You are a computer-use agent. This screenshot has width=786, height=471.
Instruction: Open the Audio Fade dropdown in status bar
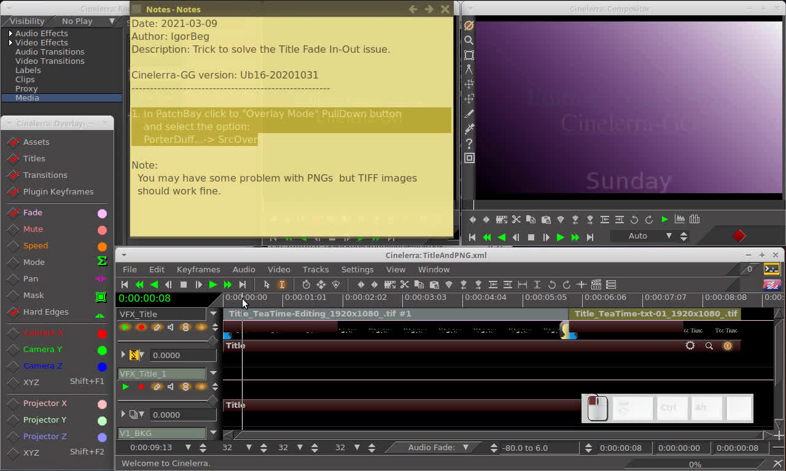pyautogui.click(x=465, y=448)
